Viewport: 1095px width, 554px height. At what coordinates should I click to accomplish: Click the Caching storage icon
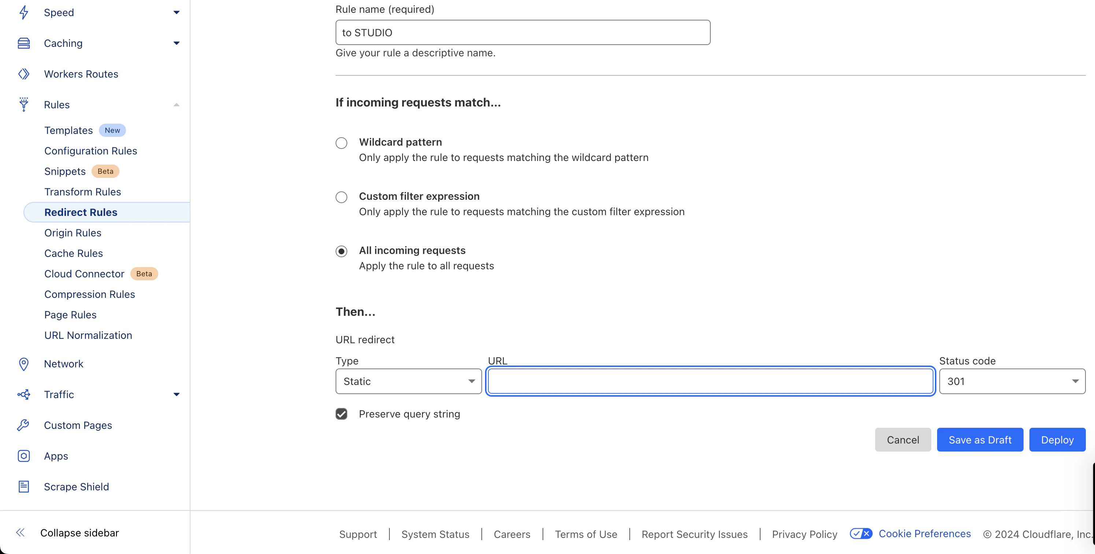pyautogui.click(x=24, y=43)
